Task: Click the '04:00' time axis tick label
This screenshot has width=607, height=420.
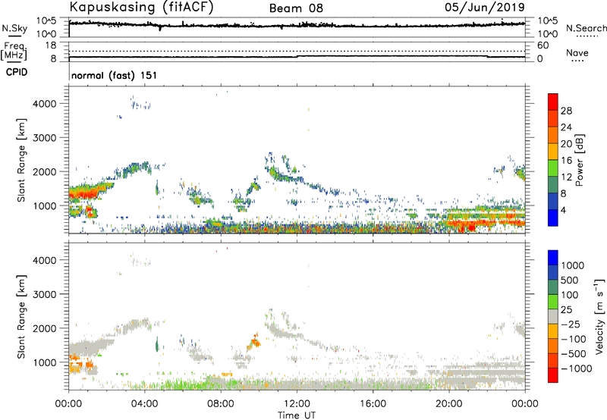Action: coord(145,404)
